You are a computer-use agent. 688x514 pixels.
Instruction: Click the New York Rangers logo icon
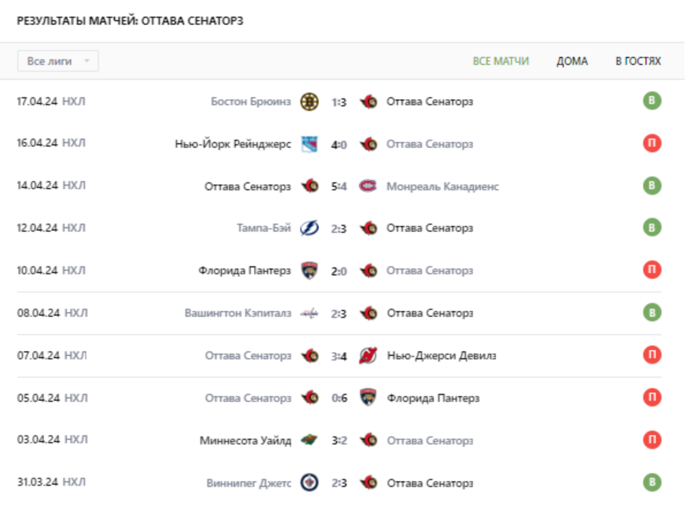pyautogui.click(x=309, y=144)
